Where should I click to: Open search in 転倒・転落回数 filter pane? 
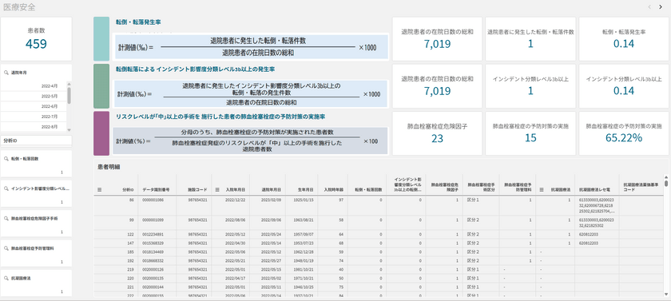pyautogui.click(x=6, y=159)
